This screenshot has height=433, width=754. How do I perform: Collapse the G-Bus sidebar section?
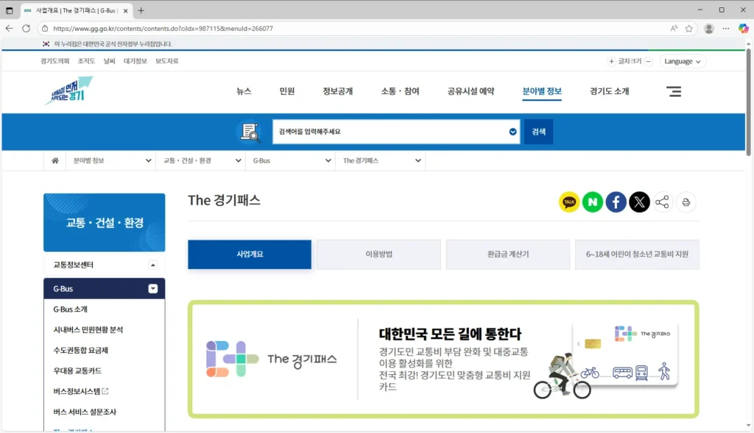point(154,288)
